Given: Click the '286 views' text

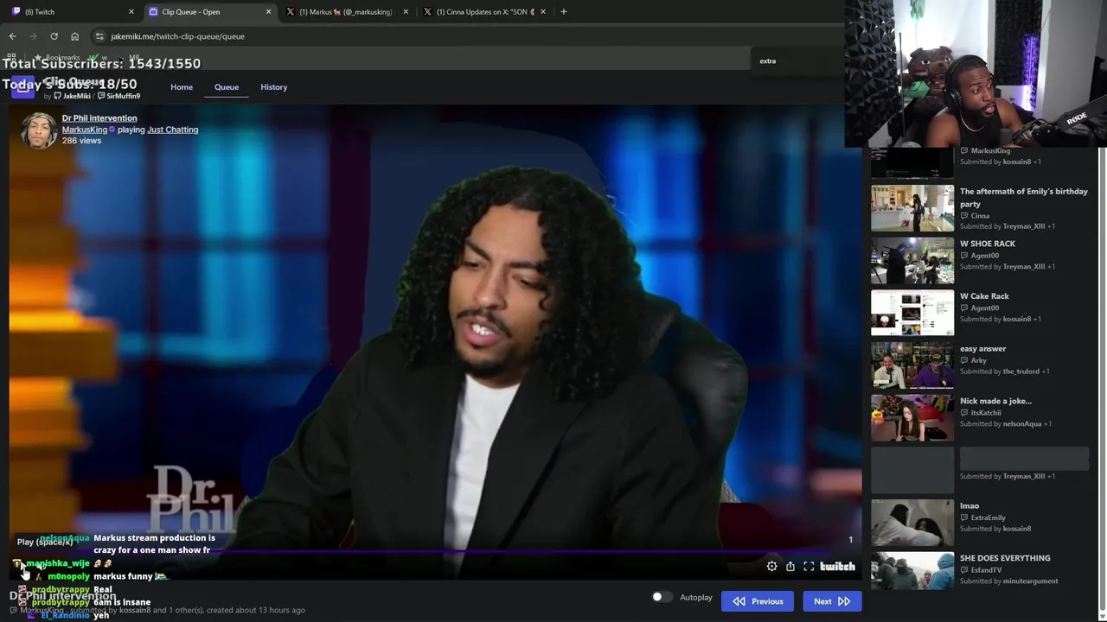Looking at the screenshot, I should tap(81, 141).
